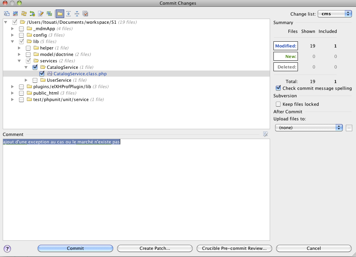Click the php file icon of CatalogService.class.php

click(x=50, y=74)
